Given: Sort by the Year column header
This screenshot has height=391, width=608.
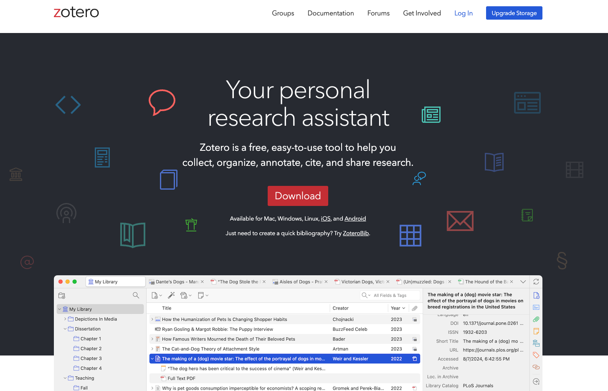Looking at the screenshot, I should [x=398, y=308].
